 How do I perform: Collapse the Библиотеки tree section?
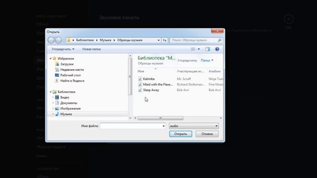(51, 92)
